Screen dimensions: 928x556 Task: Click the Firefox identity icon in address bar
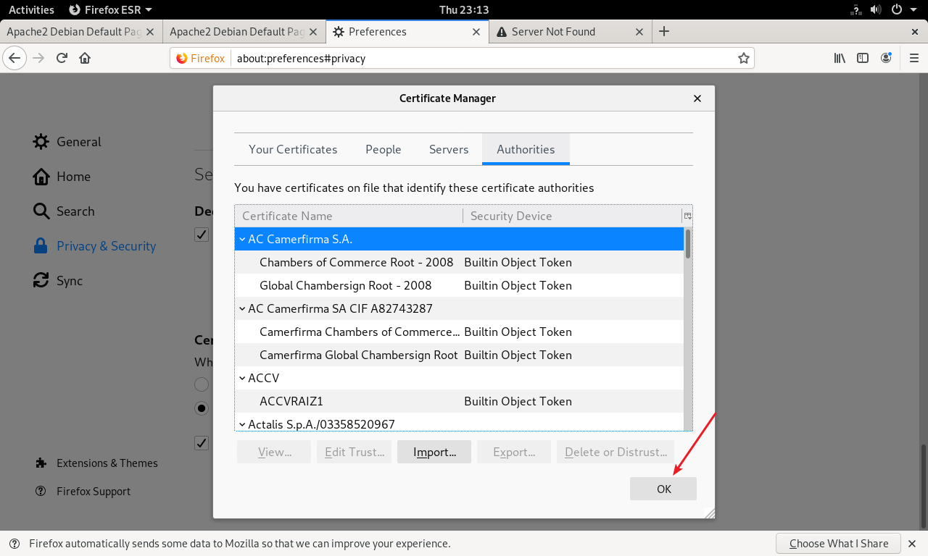tap(201, 58)
